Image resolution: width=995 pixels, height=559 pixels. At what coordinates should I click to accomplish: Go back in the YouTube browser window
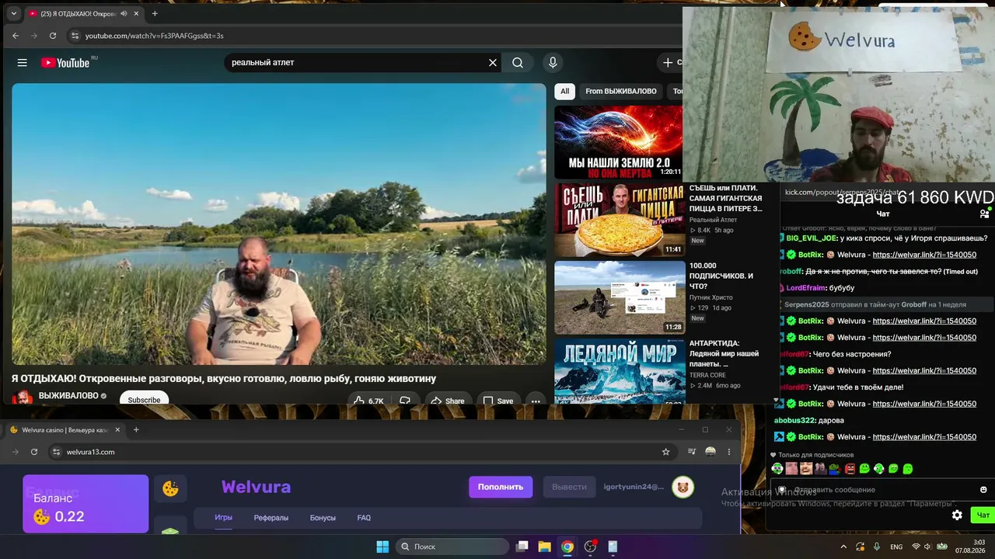point(16,36)
